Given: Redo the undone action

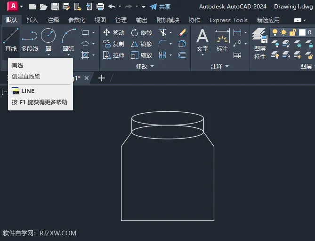Looking at the screenshot, I should coord(129,7).
